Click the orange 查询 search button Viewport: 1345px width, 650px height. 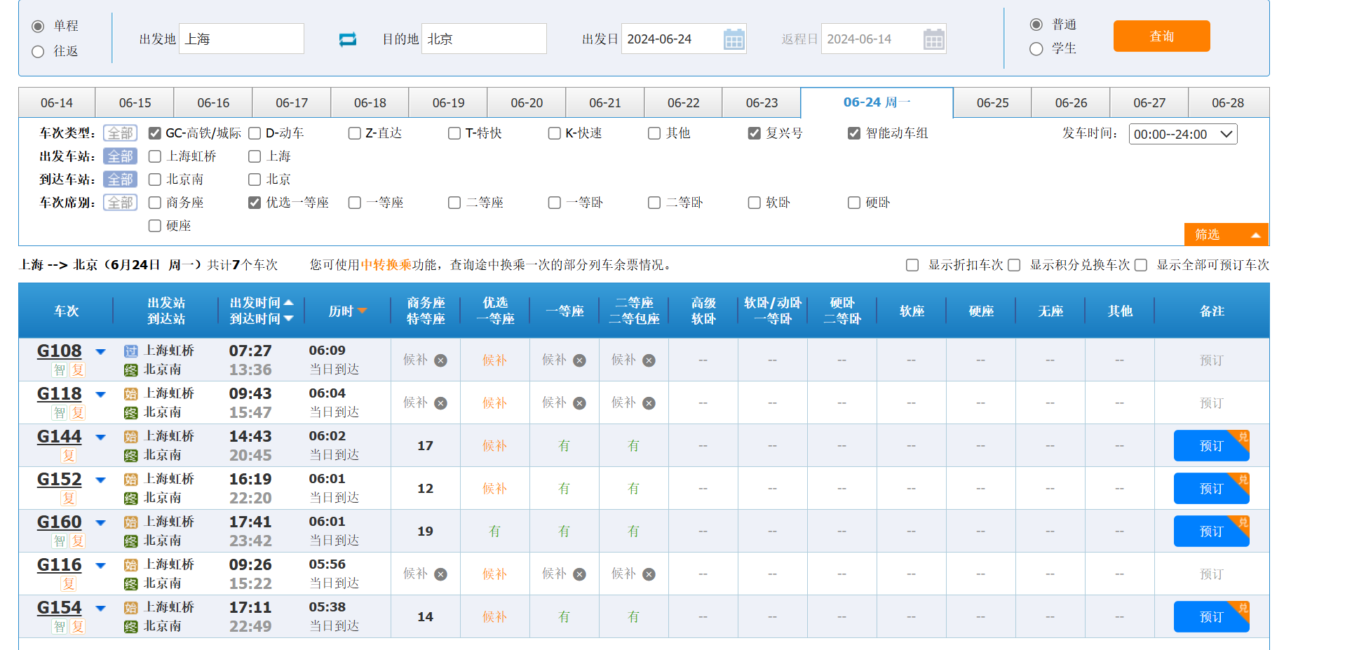click(1161, 36)
